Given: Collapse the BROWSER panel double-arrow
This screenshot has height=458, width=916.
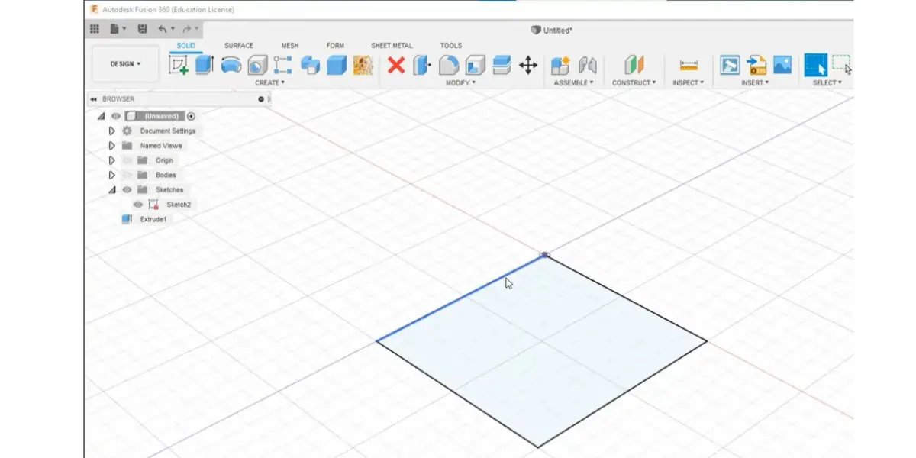Looking at the screenshot, I should tap(93, 98).
